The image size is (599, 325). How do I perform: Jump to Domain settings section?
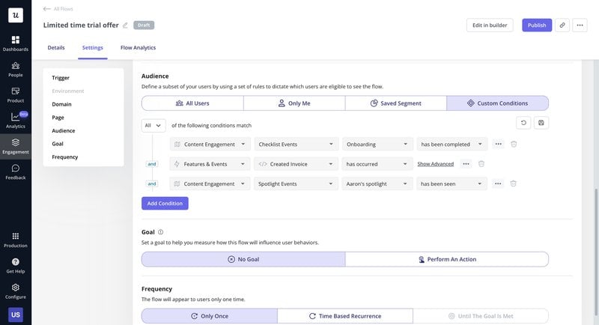coord(62,104)
